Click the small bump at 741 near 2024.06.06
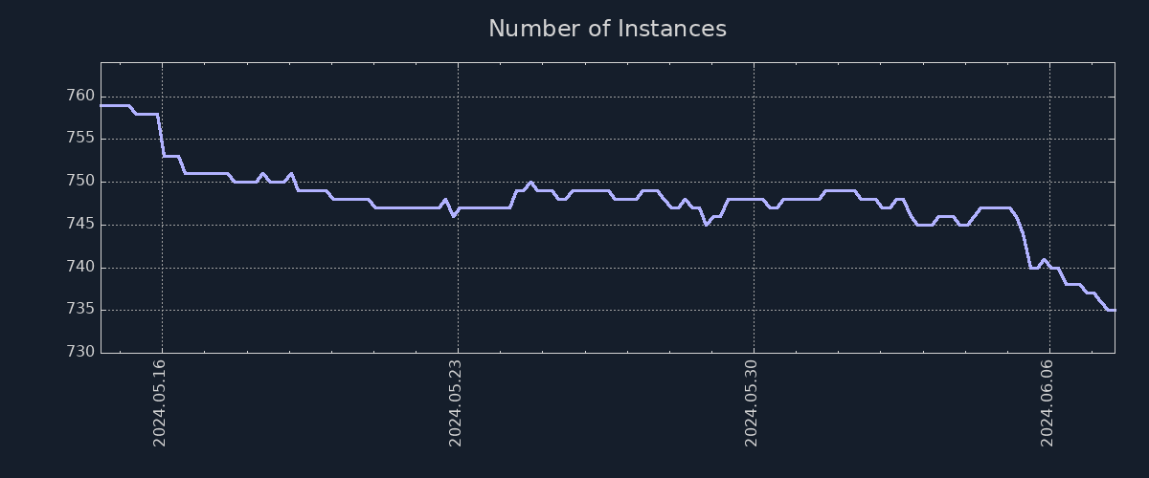 [1044, 259]
